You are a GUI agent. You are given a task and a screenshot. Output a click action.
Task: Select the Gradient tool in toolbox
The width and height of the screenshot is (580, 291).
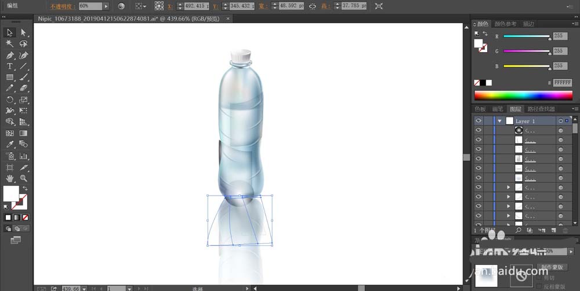[x=24, y=133]
